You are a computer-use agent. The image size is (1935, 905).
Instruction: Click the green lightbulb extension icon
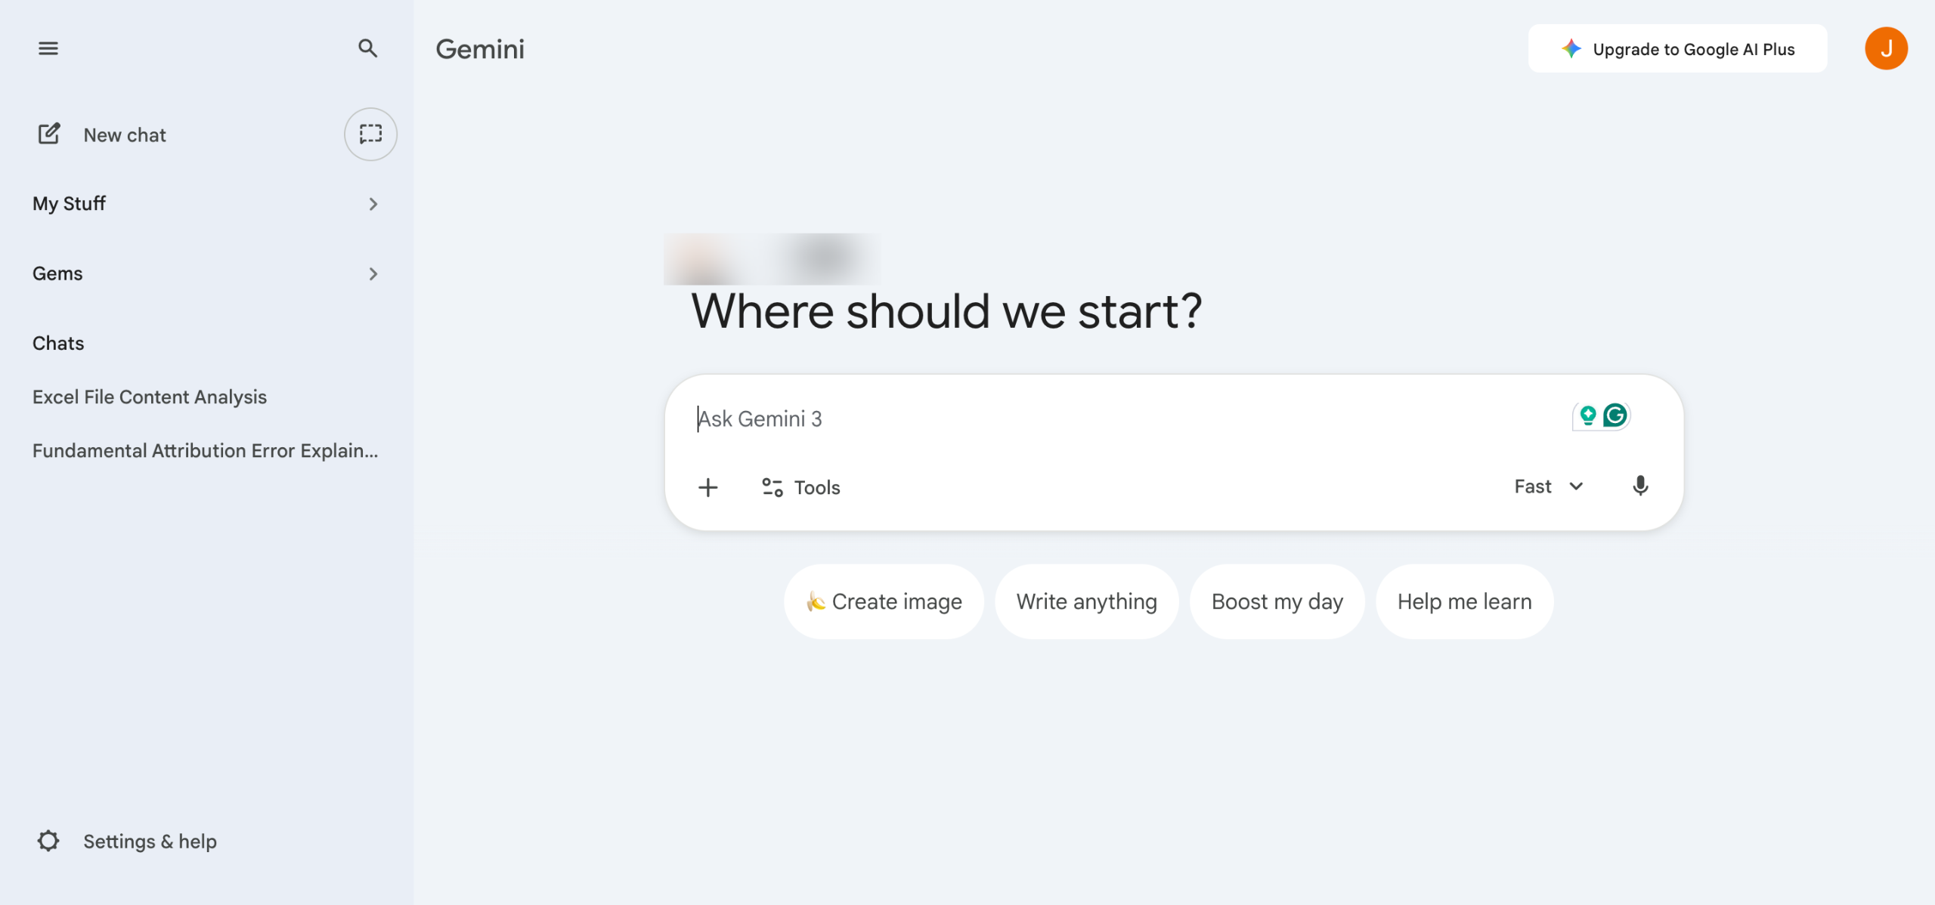[x=1588, y=415]
